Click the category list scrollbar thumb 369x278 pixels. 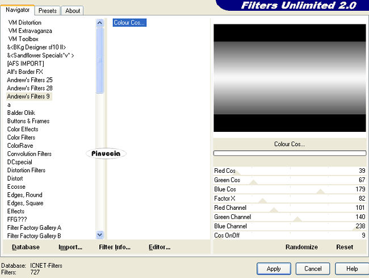(100, 60)
